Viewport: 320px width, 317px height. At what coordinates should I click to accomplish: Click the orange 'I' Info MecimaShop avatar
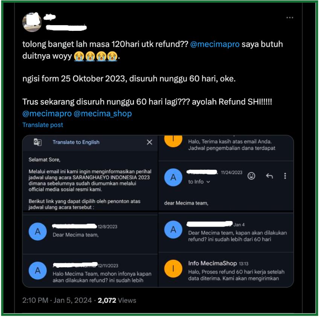173,269
